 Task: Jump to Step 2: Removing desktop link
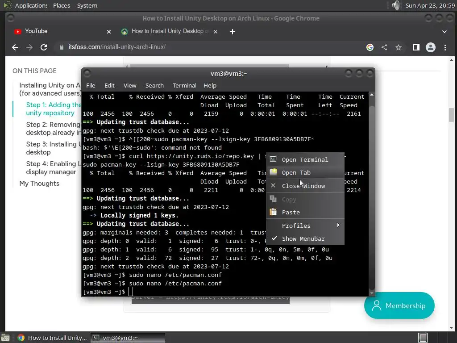(x=54, y=128)
